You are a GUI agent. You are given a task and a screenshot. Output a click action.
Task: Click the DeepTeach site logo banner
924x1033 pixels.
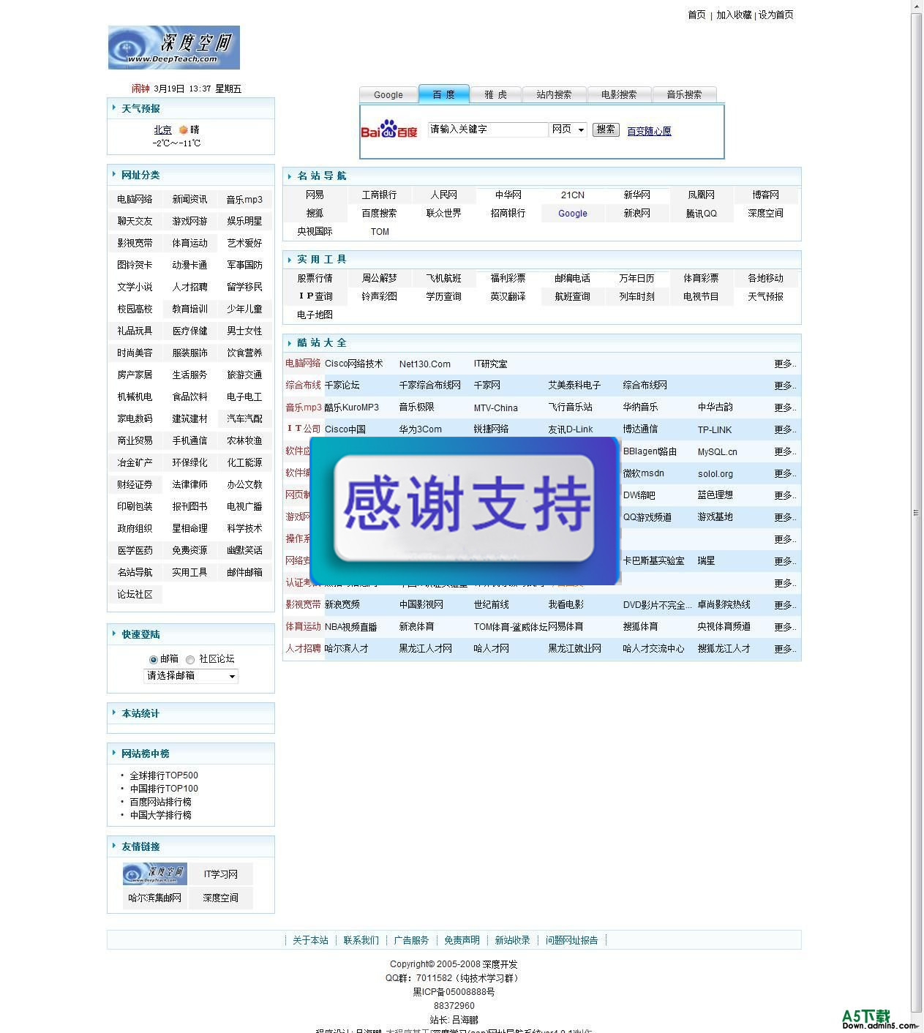pos(174,48)
